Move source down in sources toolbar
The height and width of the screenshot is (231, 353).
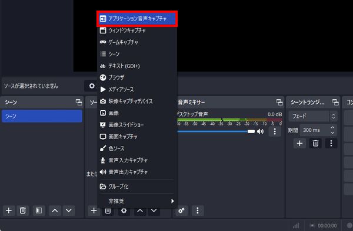point(154,211)
